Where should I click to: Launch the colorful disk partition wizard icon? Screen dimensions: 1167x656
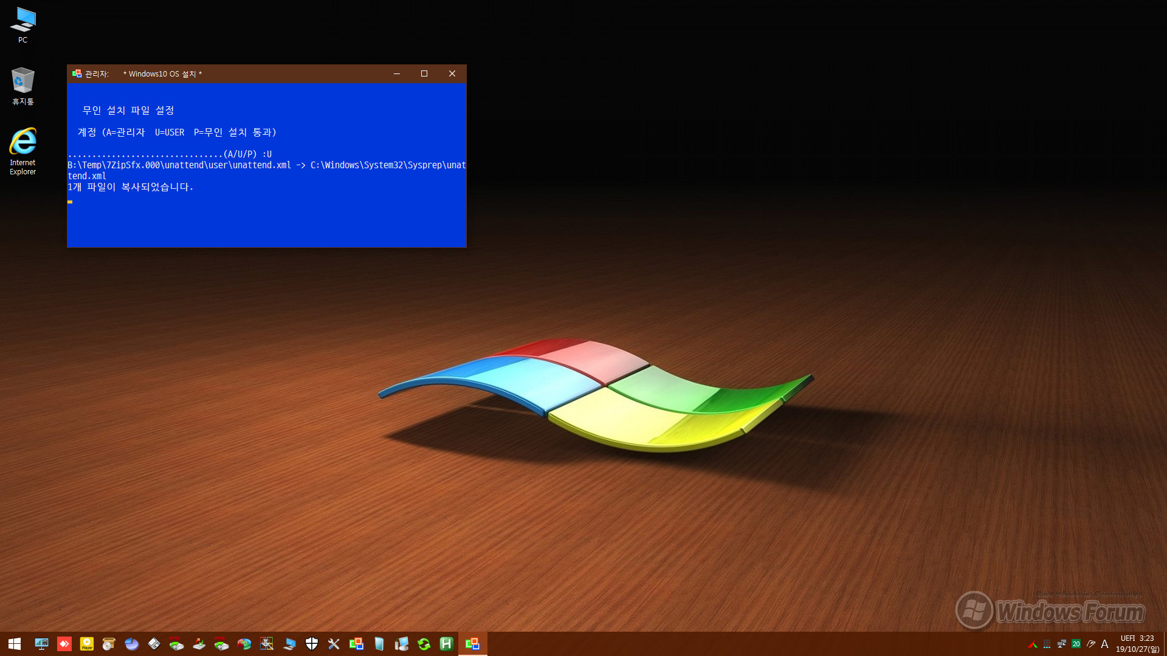244,644
